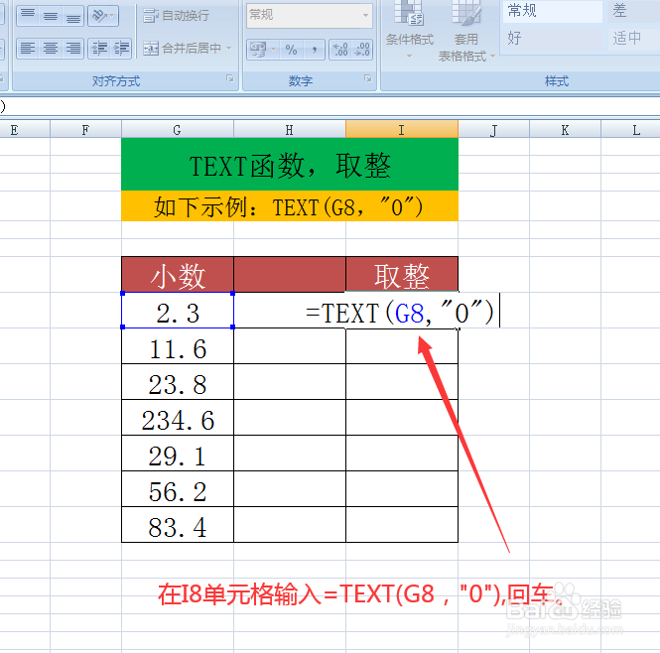This screenshot has width=660, height=653.
Task: Open the text orientation tool
Action: (103, 16)
